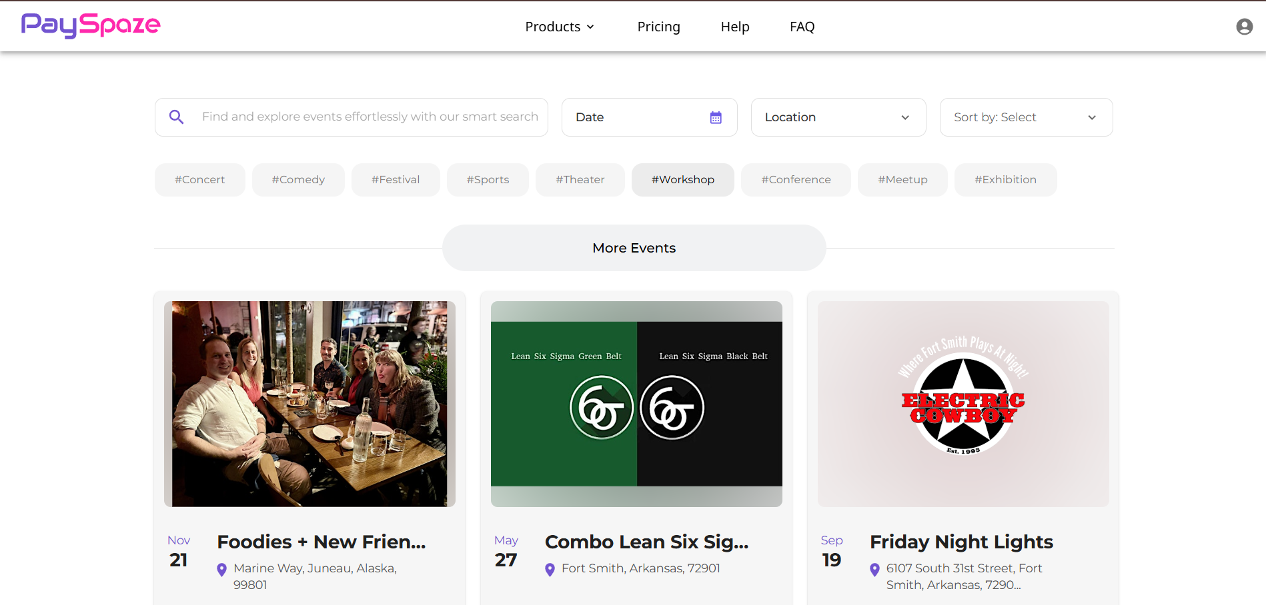Click the magnifier search icon
Screen dimensions: 1266x605
click(x=176, y=117)
